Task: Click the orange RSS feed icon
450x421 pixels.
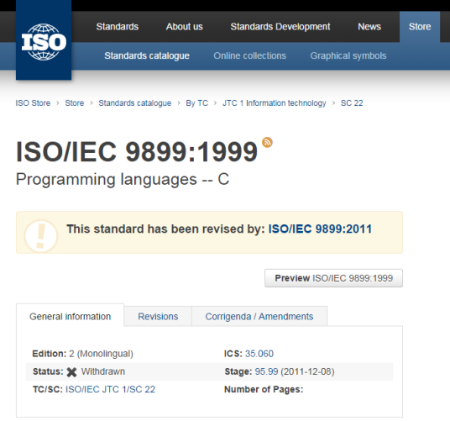Action: tap(267, 142)
